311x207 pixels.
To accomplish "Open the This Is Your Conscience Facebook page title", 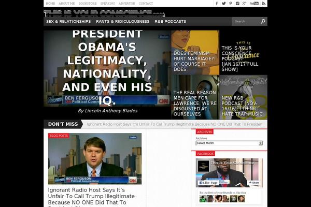I will click(232, 163).
